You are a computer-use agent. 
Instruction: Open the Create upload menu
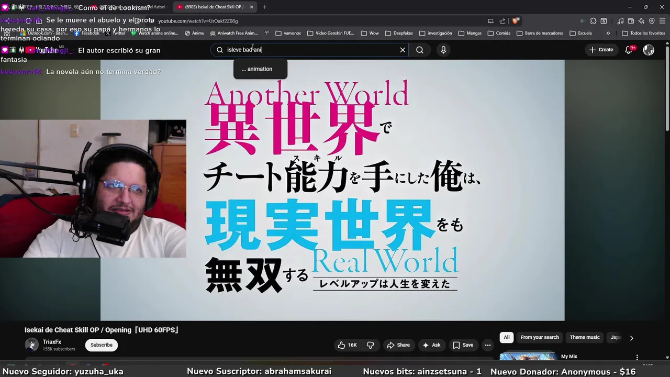click(601, 50)
